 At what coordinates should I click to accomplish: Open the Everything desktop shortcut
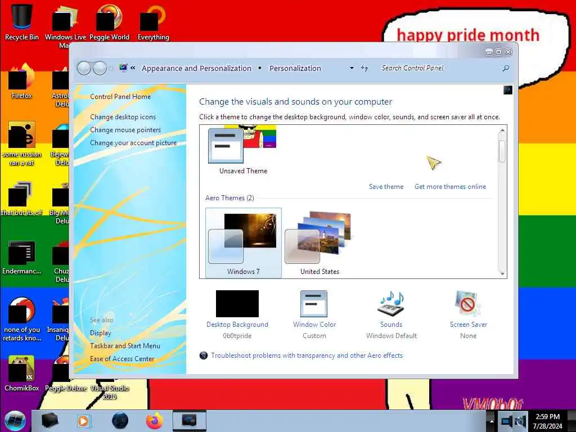(153, 22)
